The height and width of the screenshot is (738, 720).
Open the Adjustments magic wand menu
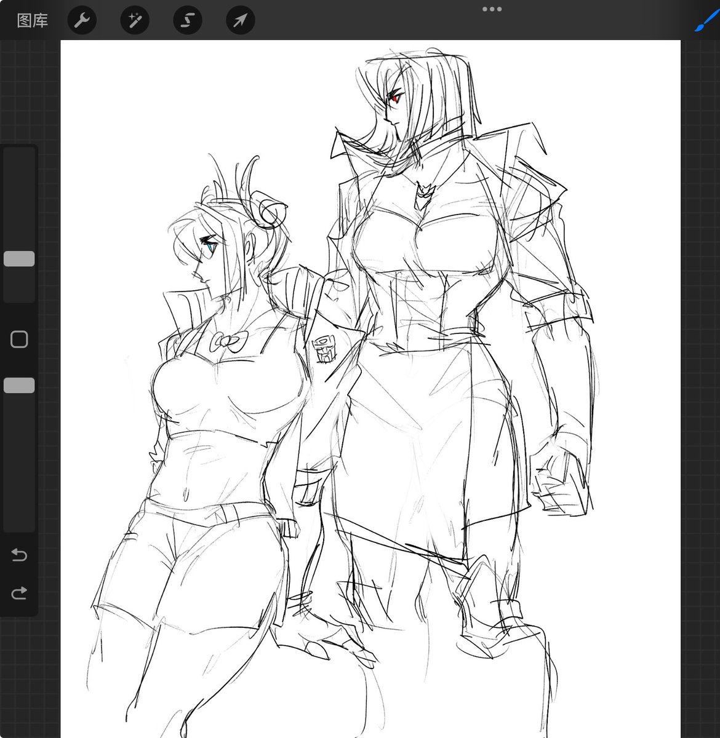(x=135, y=20)
